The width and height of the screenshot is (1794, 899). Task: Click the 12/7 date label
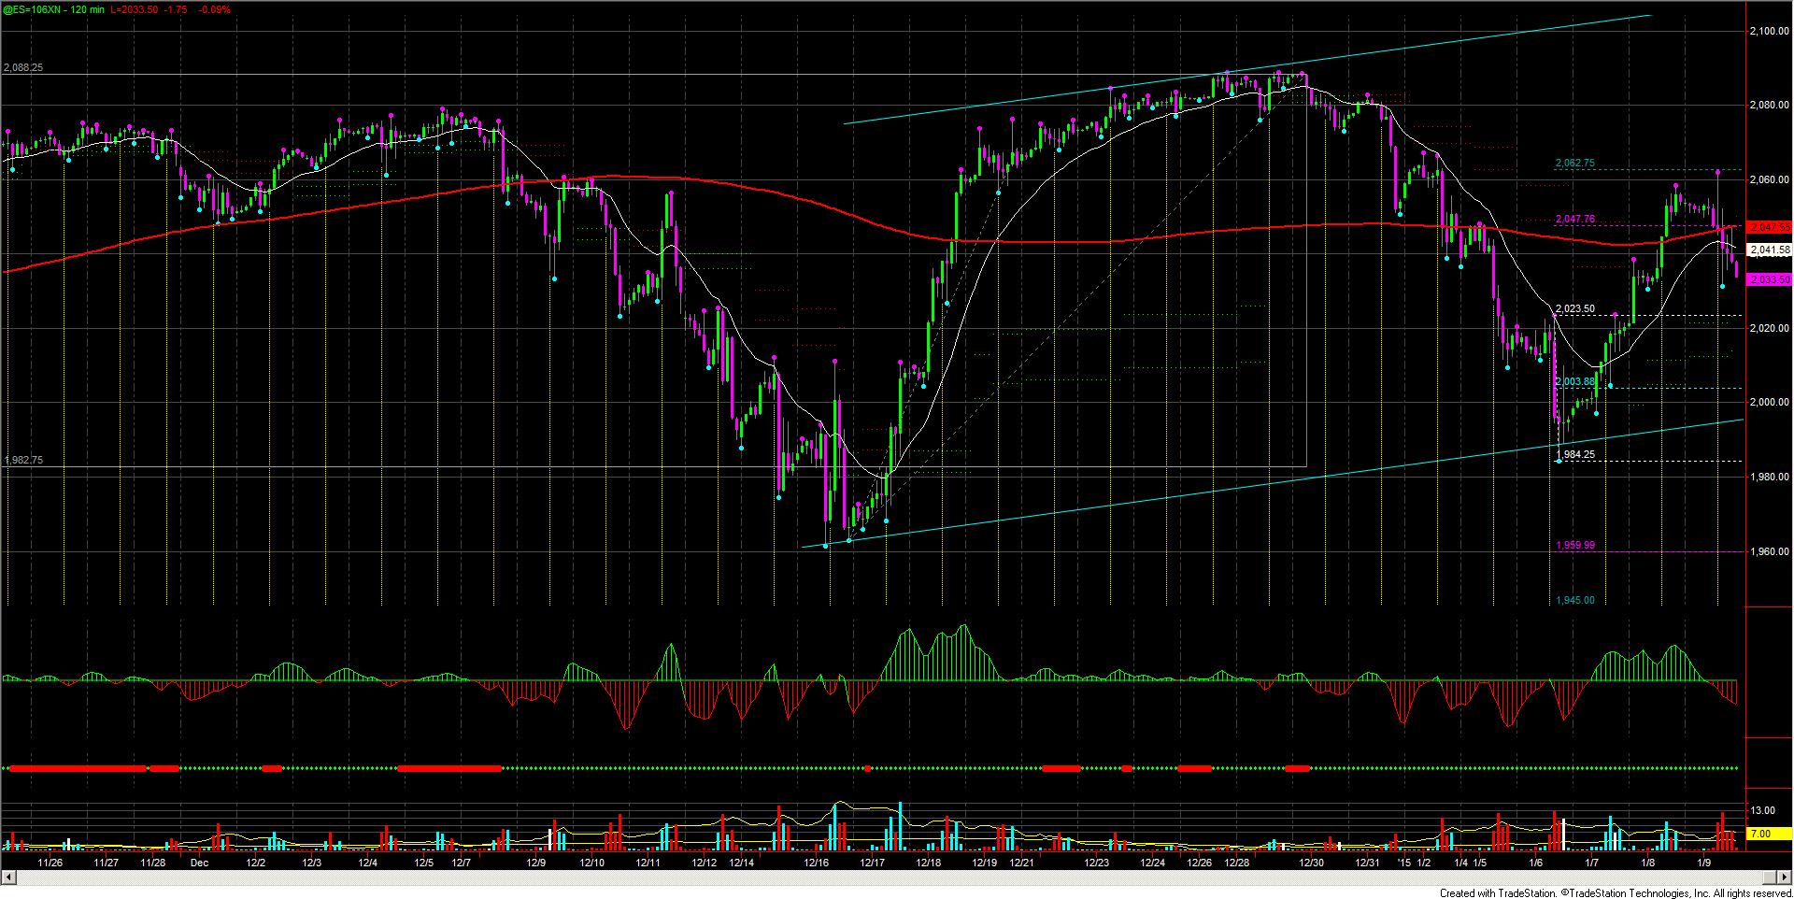click(461, 863)
